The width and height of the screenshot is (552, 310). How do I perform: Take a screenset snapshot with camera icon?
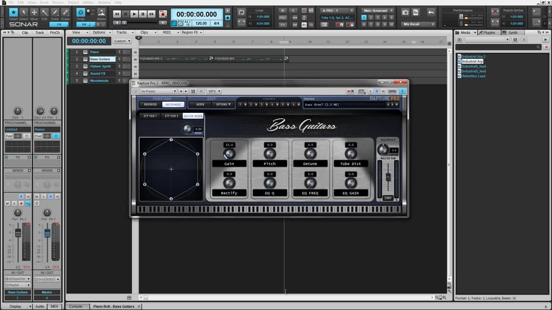click(x=405, y=12)
